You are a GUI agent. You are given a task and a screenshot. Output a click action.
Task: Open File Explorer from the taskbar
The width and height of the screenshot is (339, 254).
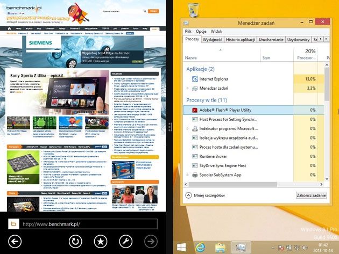coord(220,248)
